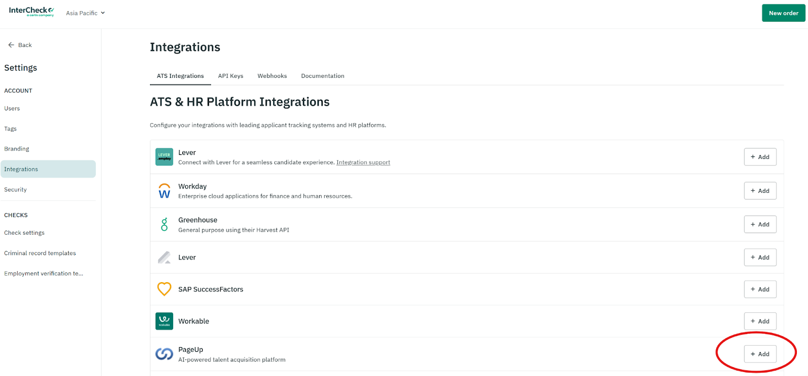Open Criminal record templates settings

click(x=40, y=253)
